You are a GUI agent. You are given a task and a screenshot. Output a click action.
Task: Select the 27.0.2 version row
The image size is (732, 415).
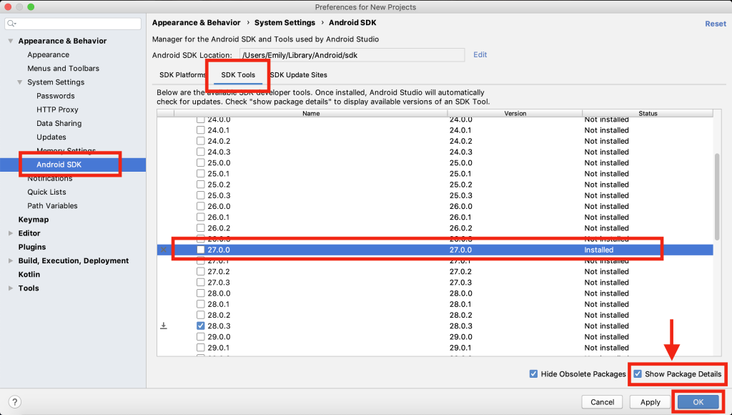click(435, 271)
